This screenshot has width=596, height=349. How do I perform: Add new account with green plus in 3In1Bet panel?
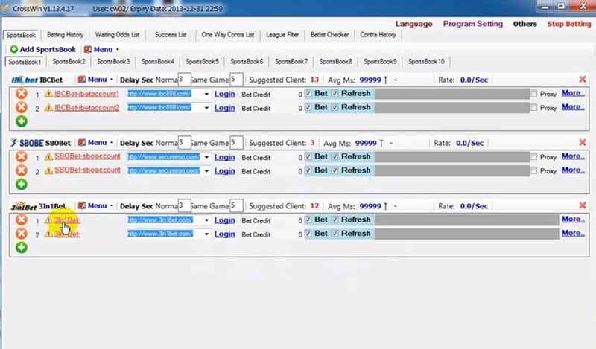pyautogui.click(x=22, y=248)
